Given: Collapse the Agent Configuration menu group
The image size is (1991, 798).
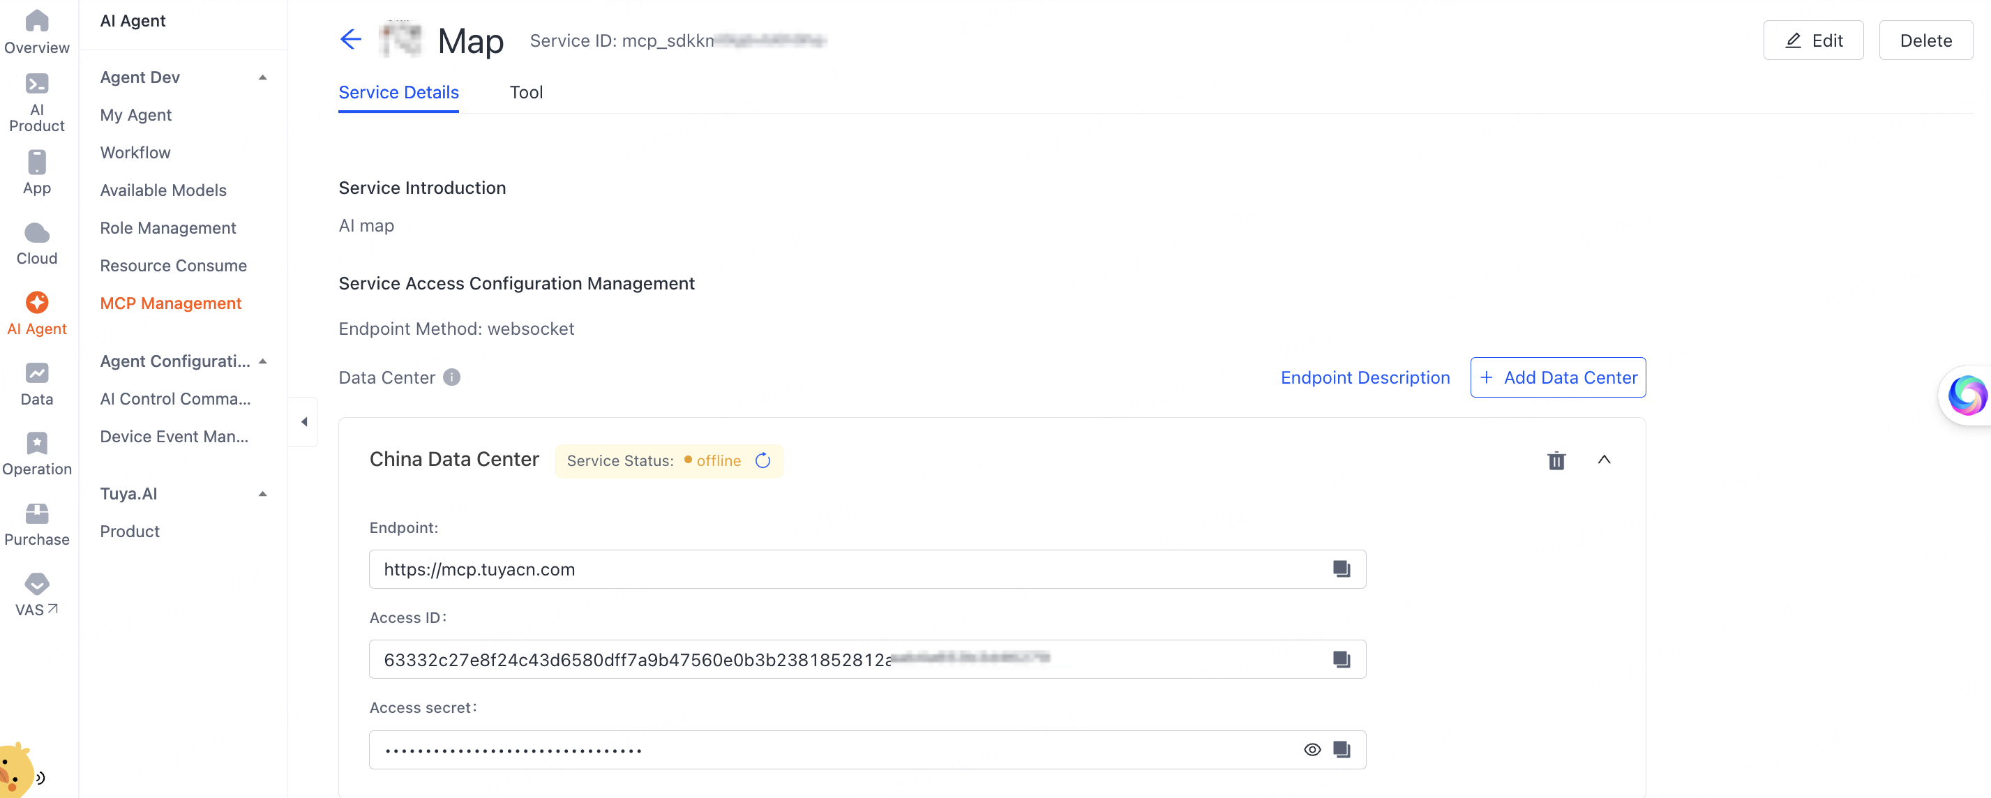Looking at the screenshot, I should tap(263, 361).
